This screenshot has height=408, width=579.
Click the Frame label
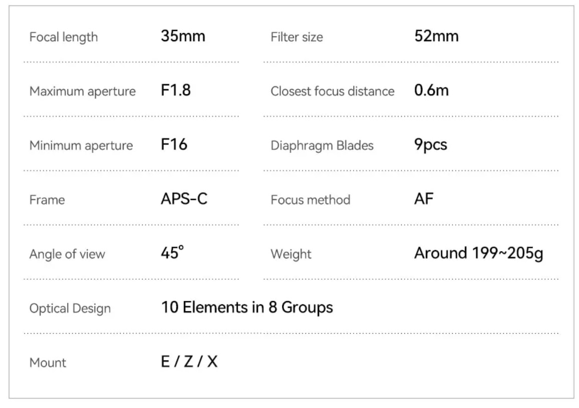click(47, 200)
